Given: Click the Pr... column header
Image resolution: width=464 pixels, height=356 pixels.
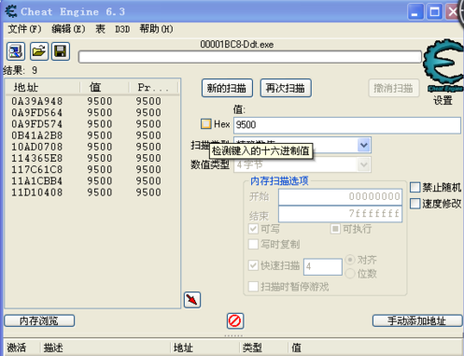Looking at the screenshot, I should click(153, 87).
